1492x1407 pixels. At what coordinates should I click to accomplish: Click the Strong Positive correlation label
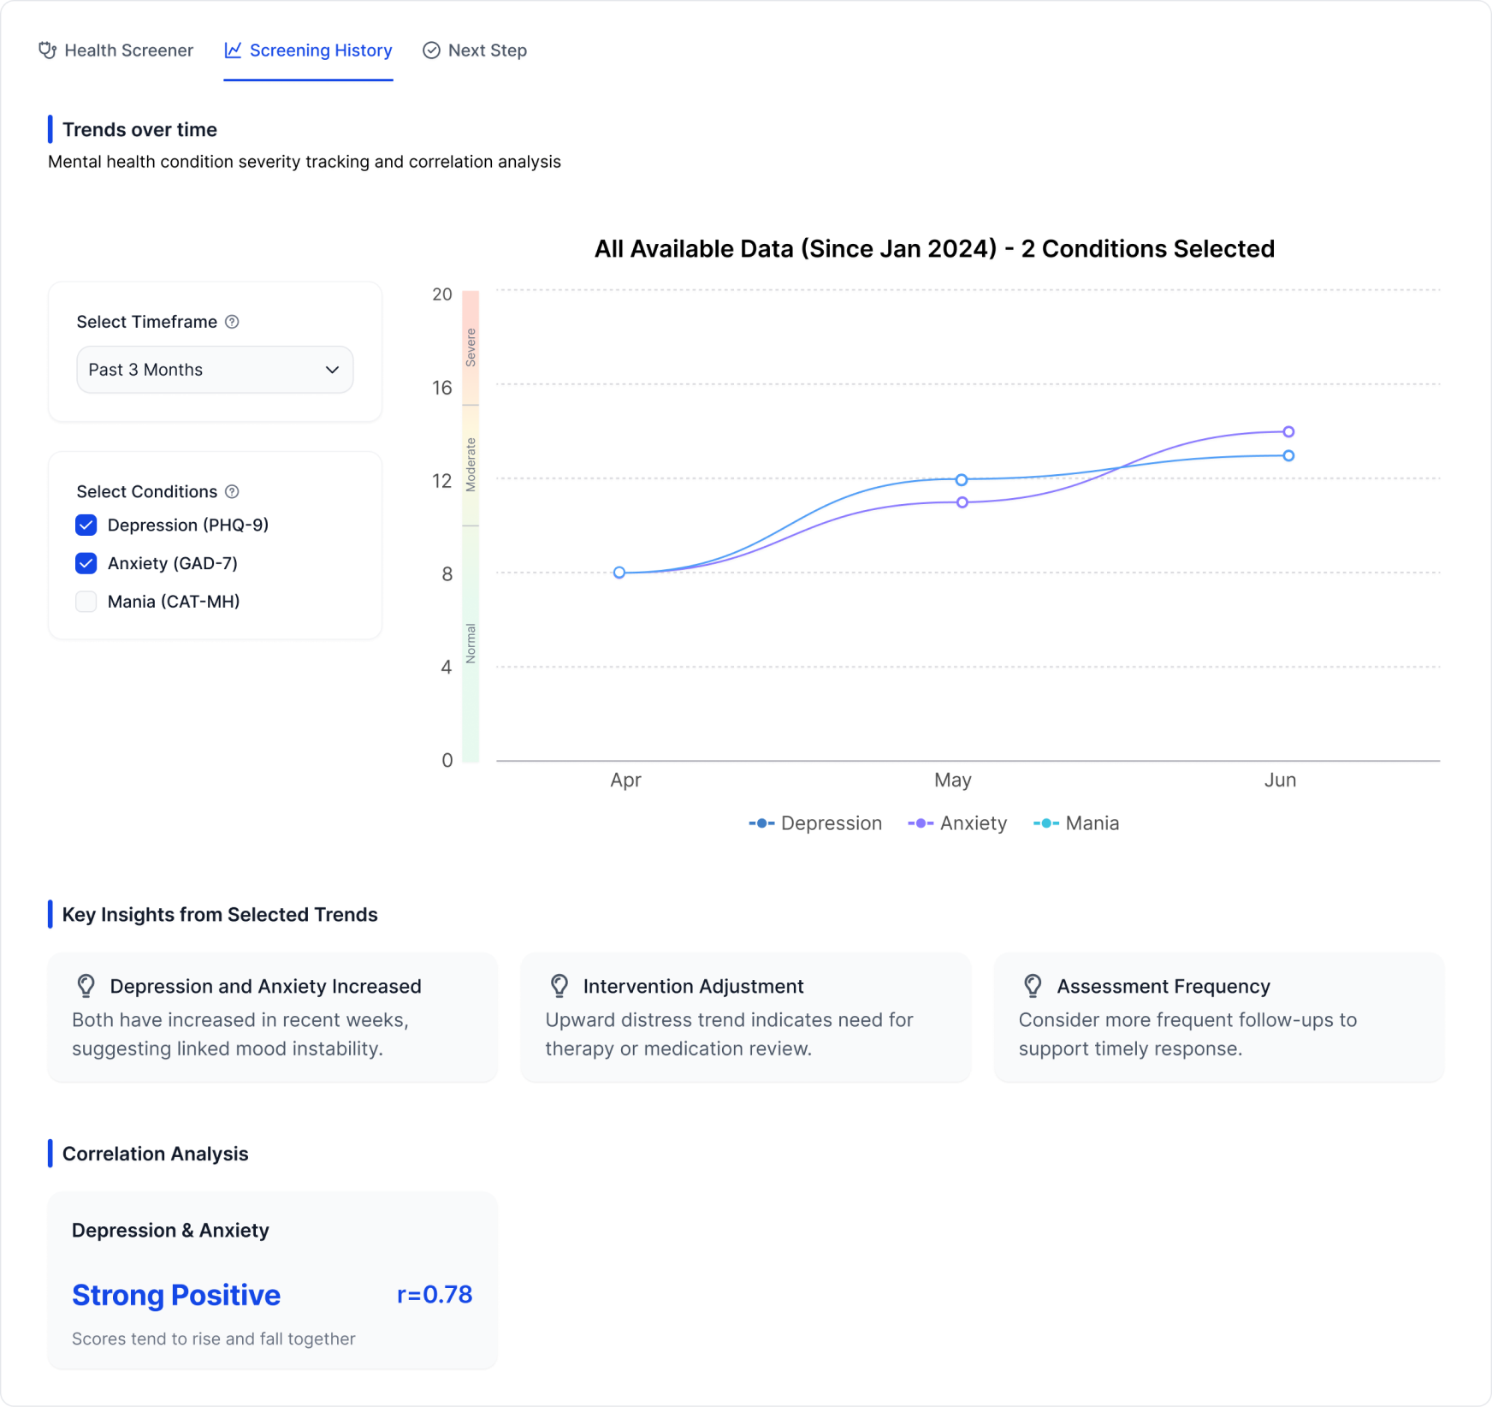(176, 1295)
